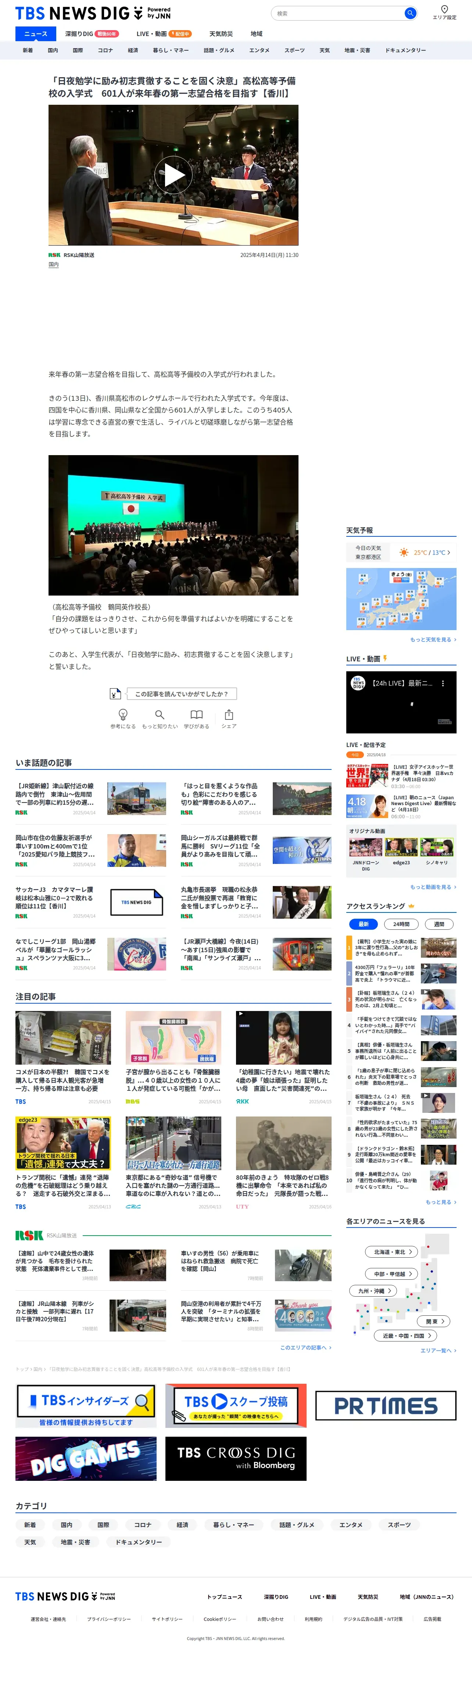Open the 24h LIVE video player
The height and width of the screenshot is (1690, 472).
(401, 702)
